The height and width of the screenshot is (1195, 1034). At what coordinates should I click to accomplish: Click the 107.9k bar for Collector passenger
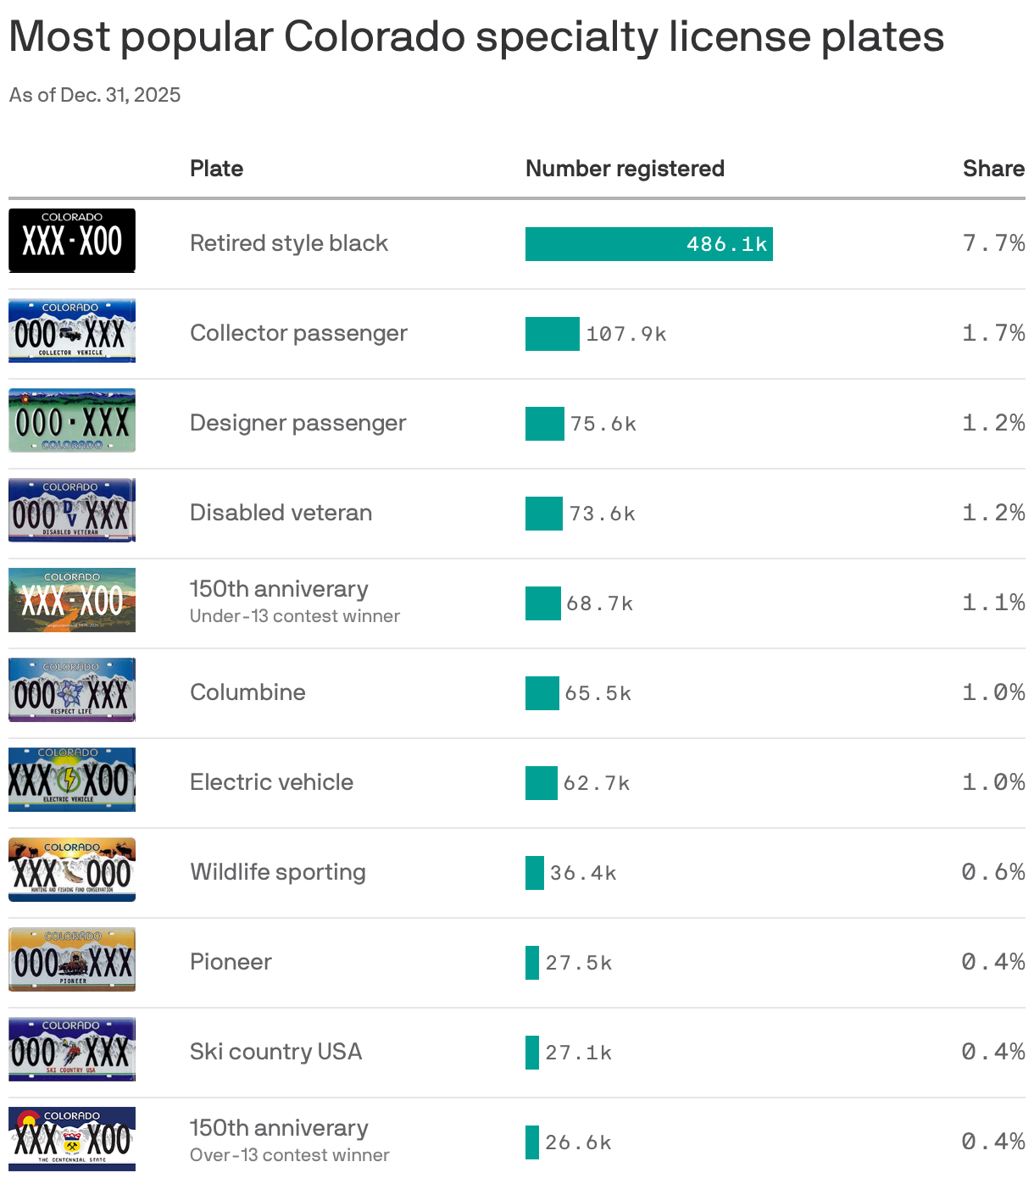(553, 334)
